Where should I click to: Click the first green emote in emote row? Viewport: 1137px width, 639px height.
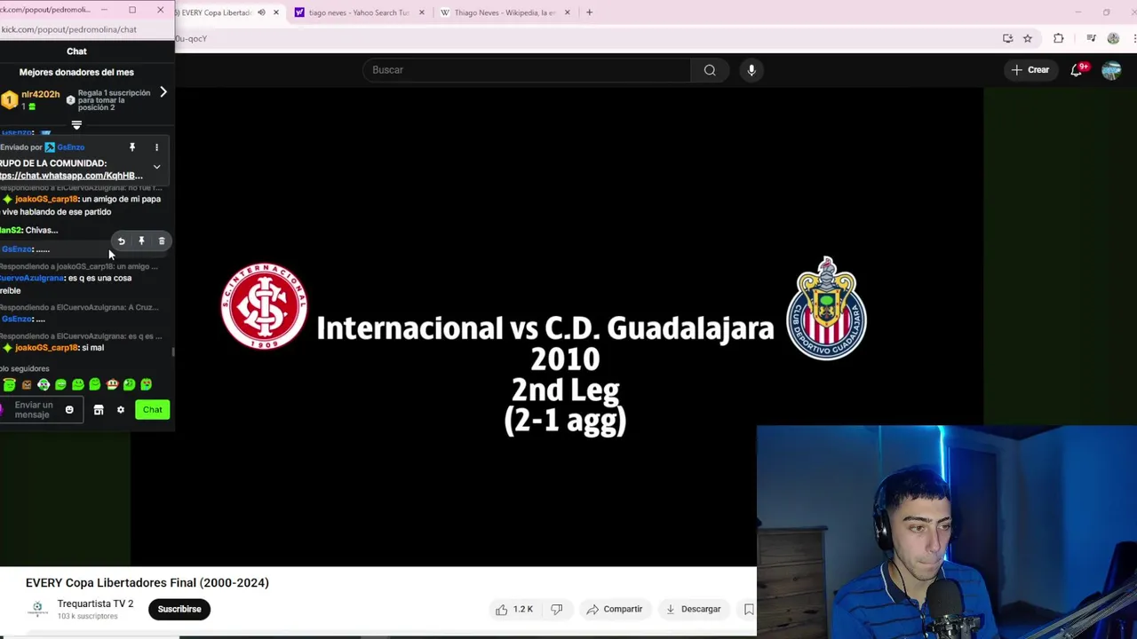10,384
